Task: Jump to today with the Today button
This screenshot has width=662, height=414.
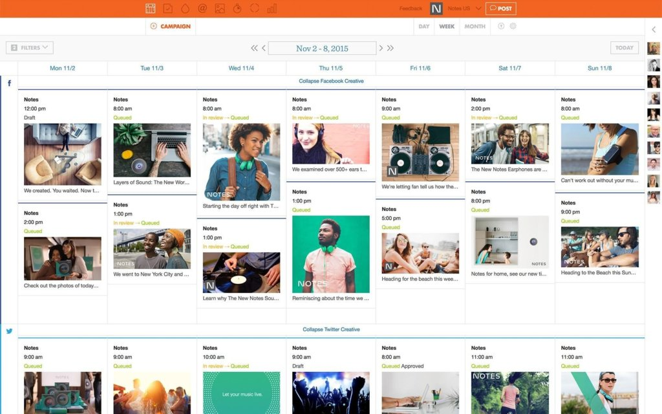Action: (x=624, y=47)
